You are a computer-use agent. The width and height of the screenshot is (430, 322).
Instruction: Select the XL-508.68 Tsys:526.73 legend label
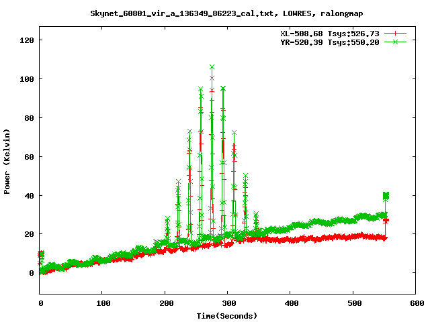tap(330, 34)
